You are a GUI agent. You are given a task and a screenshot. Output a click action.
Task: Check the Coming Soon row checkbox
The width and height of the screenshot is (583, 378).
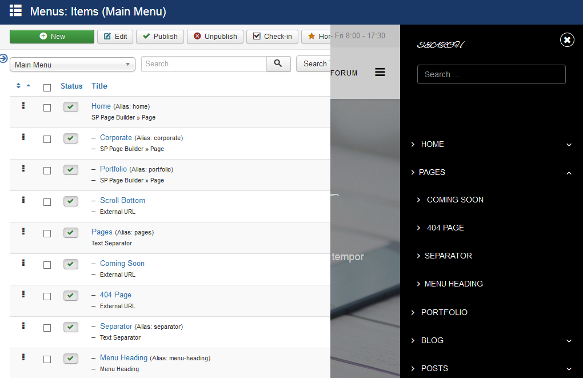(47, 265)
